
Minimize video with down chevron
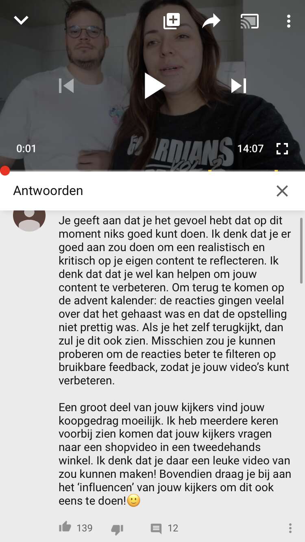21,20
